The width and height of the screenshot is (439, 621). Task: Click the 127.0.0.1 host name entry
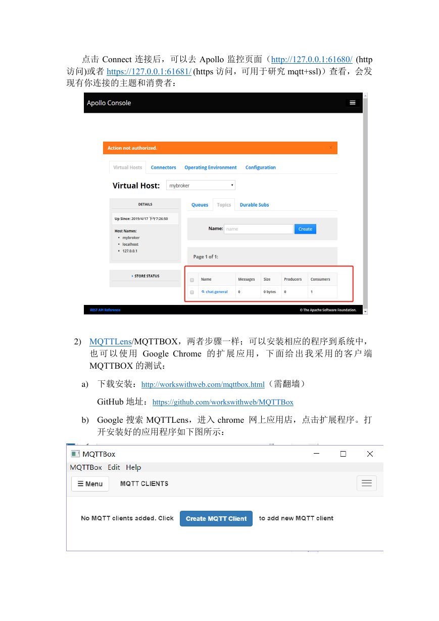pyautogui.click(x=130, y=251)
